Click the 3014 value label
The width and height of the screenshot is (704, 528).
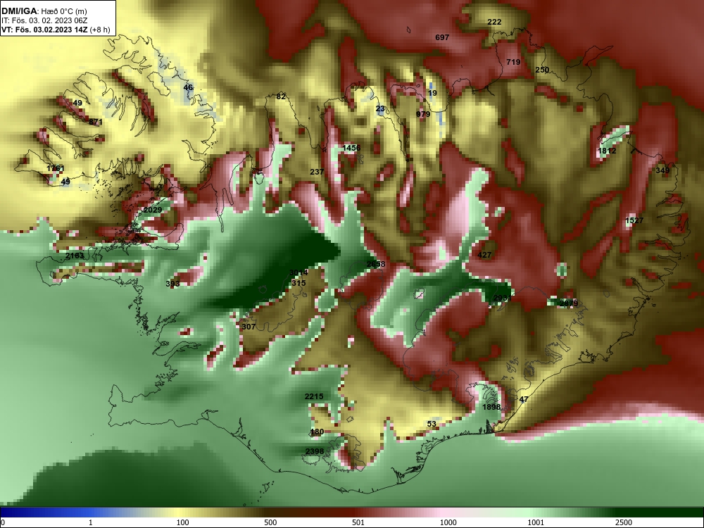(x=298, y=272)
